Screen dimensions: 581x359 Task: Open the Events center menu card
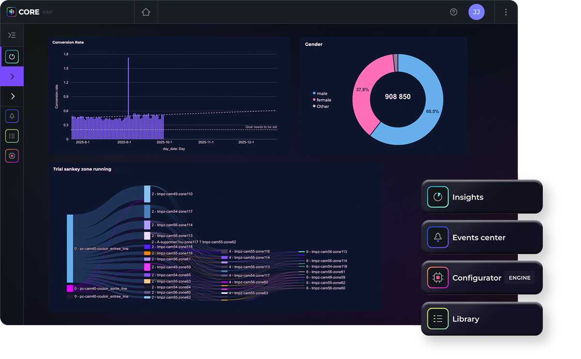click(481, 238)
